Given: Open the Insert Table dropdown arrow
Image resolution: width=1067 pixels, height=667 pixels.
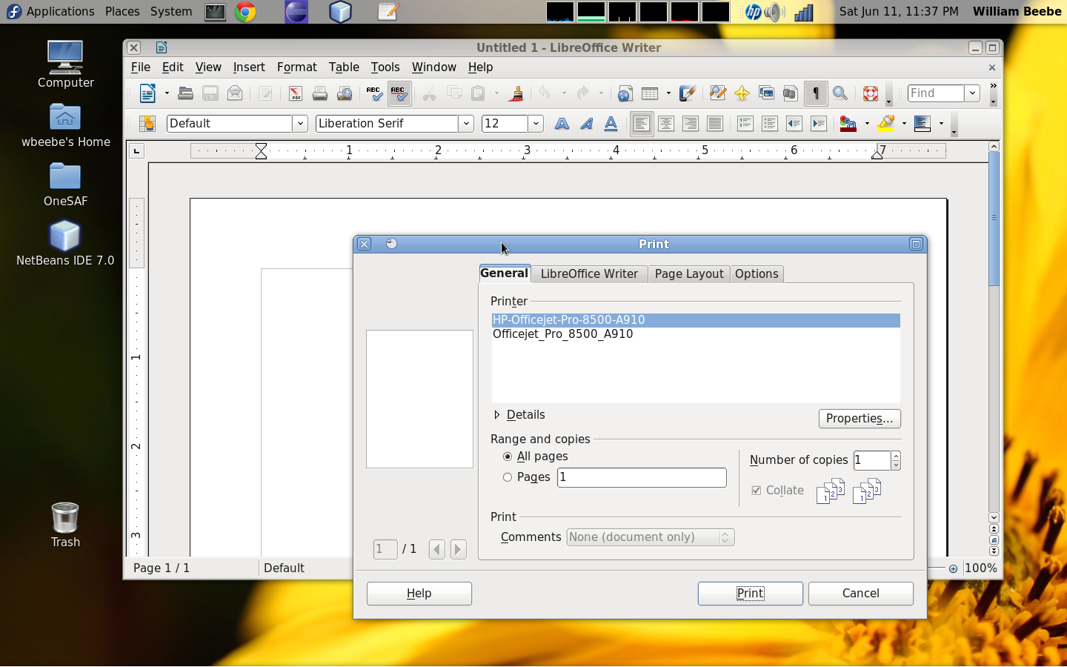Looking at the screenshot, I should pos(668,93).
